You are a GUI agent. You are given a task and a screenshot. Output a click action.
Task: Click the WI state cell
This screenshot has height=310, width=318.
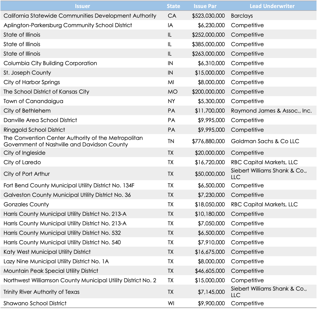pyautogui.click(x=171, y=303)
